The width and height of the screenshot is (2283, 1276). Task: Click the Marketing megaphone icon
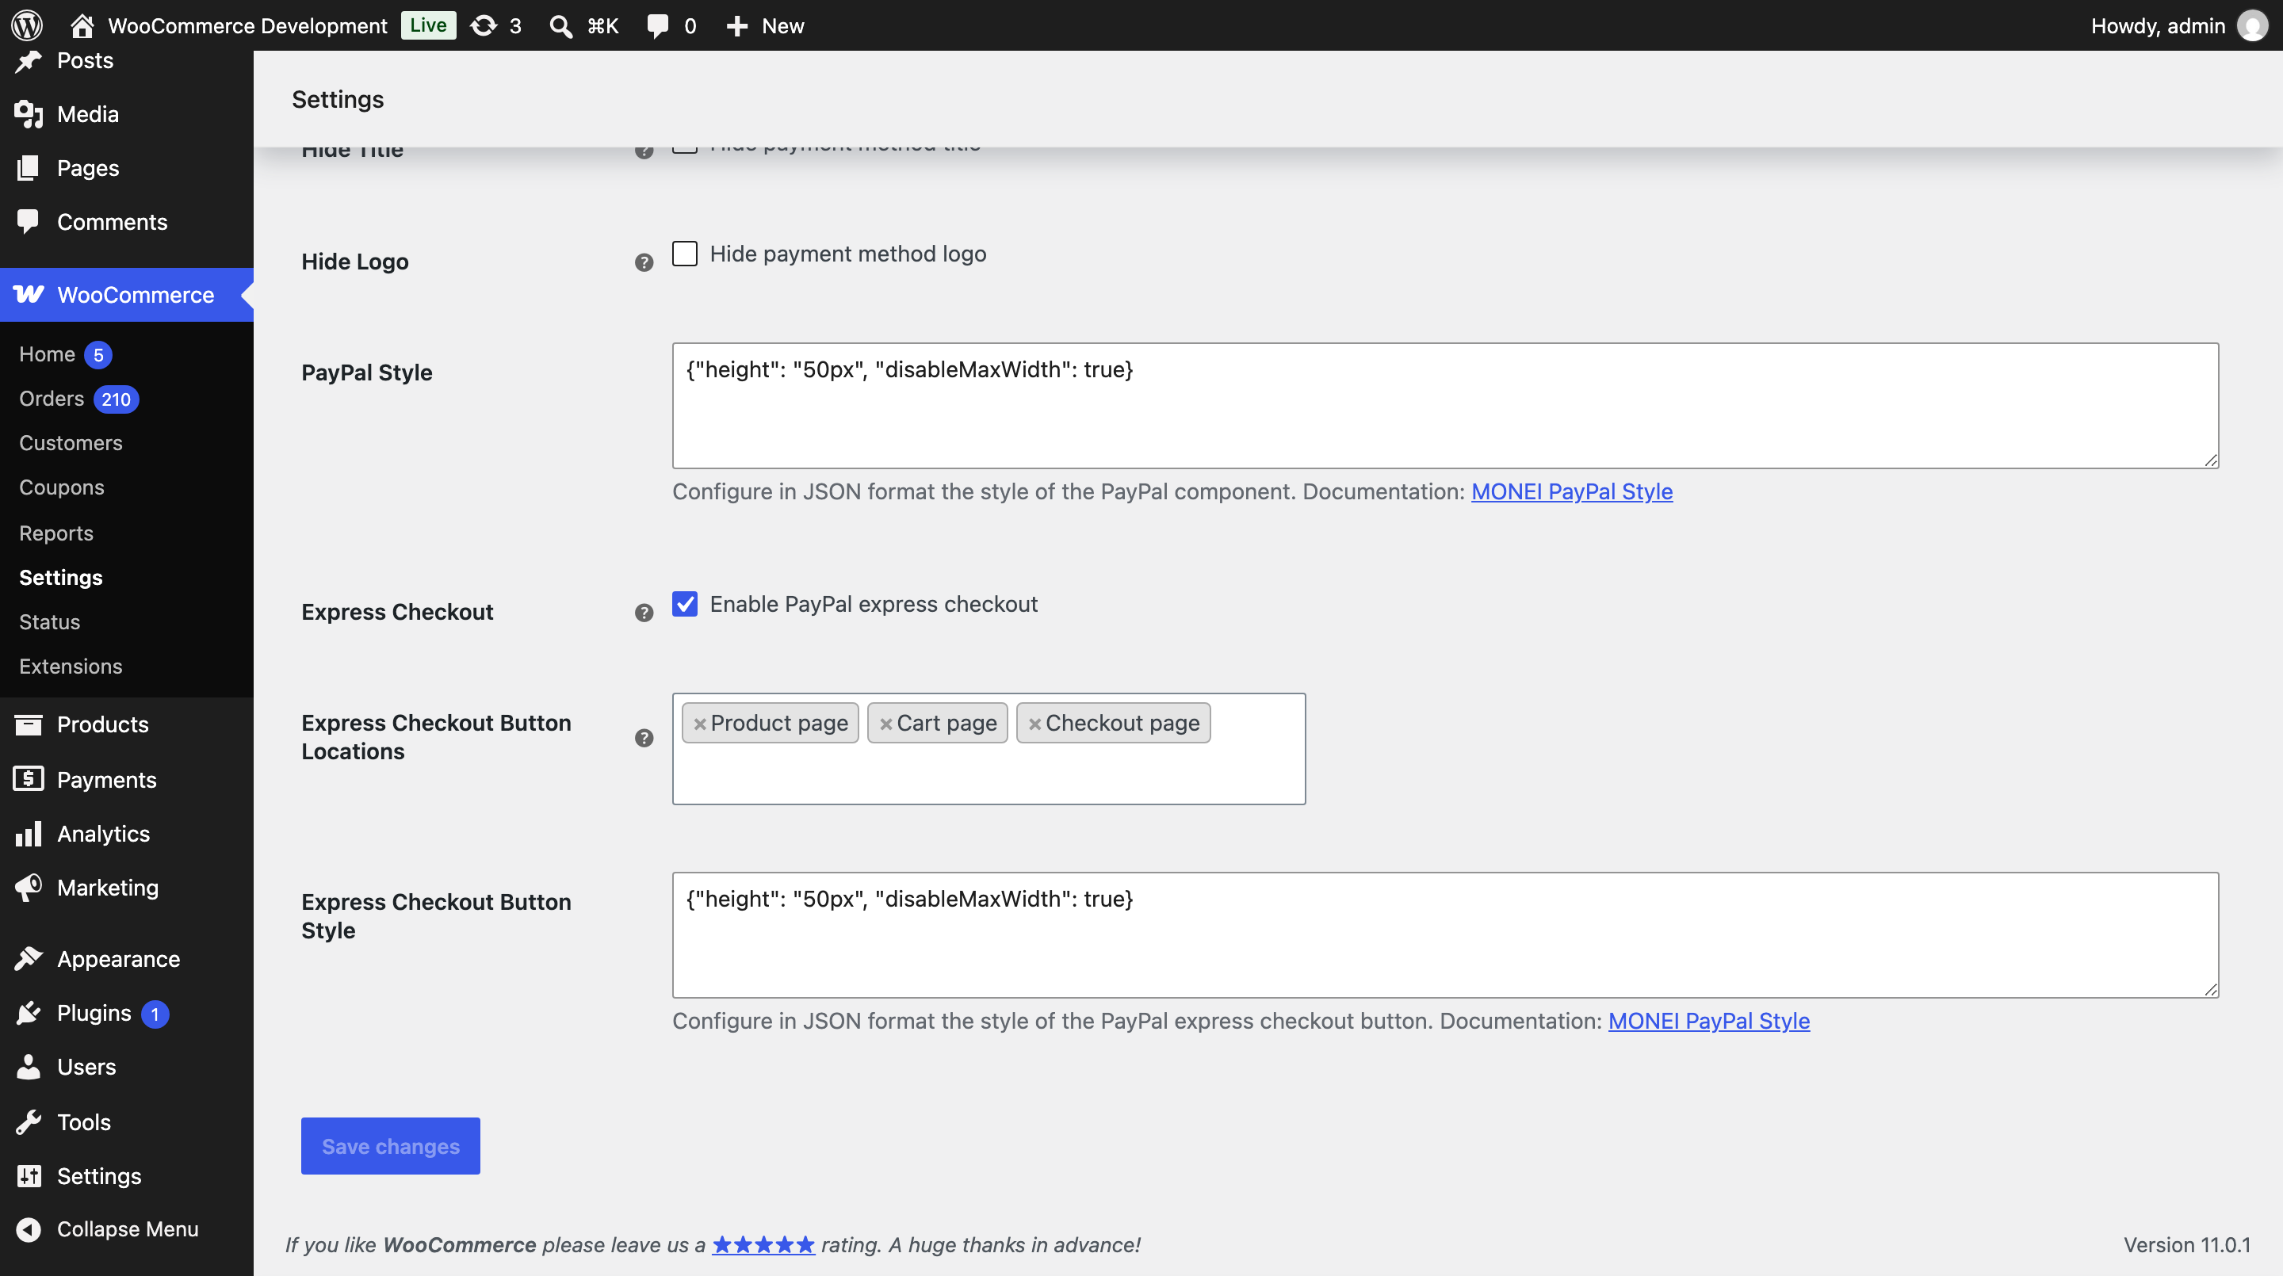click(x=29, y=887)
